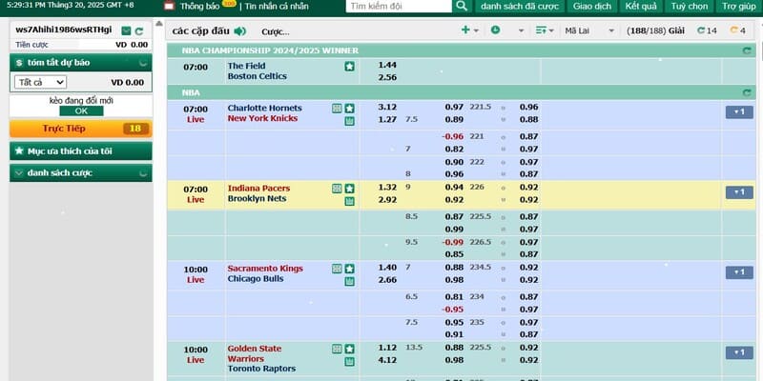This screenshot has width=763, height=381.
Task: Open the sort order dropdown in toolbar
Action: click(545, 30)
